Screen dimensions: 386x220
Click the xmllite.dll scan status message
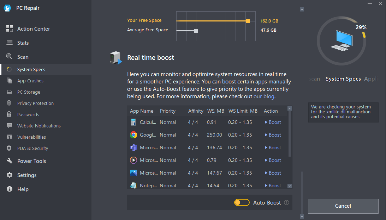coord(343,112)
